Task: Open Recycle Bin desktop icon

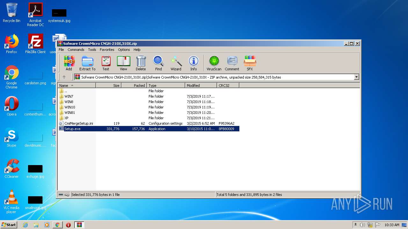Action: pyautogui.click(x=11, y=13)
